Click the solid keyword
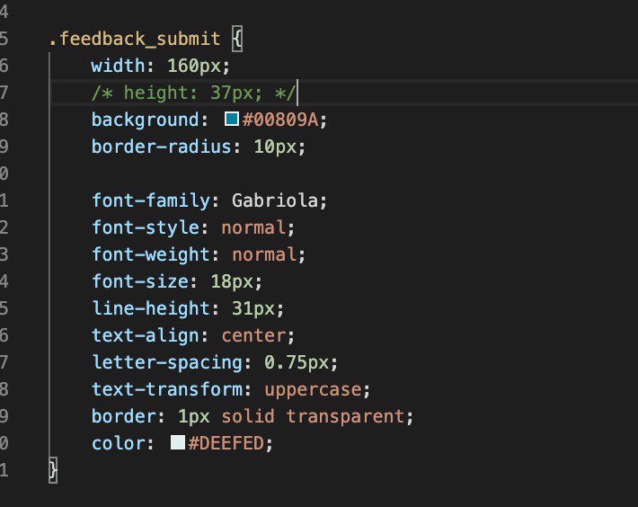 click(x=248, y=416)
